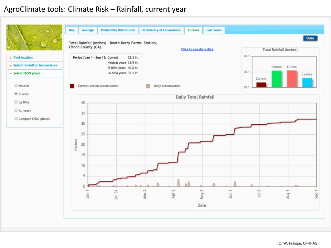Screen dimensions: 331x248
Task: Follow the 'Click to see daily data' link
Action: point(197,49)
